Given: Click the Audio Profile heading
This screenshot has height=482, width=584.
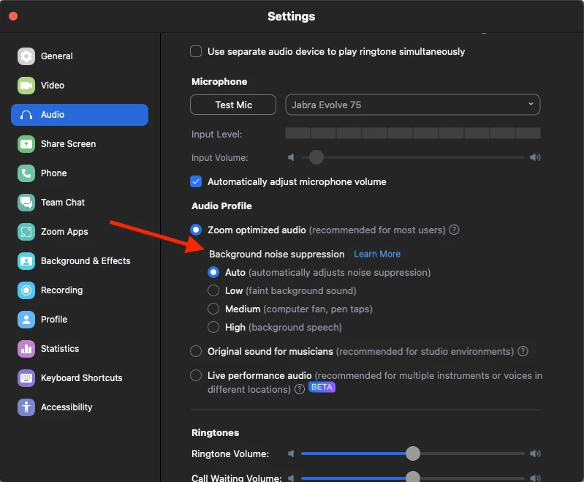Looking at the screenshot, I should tap(221, 206).
